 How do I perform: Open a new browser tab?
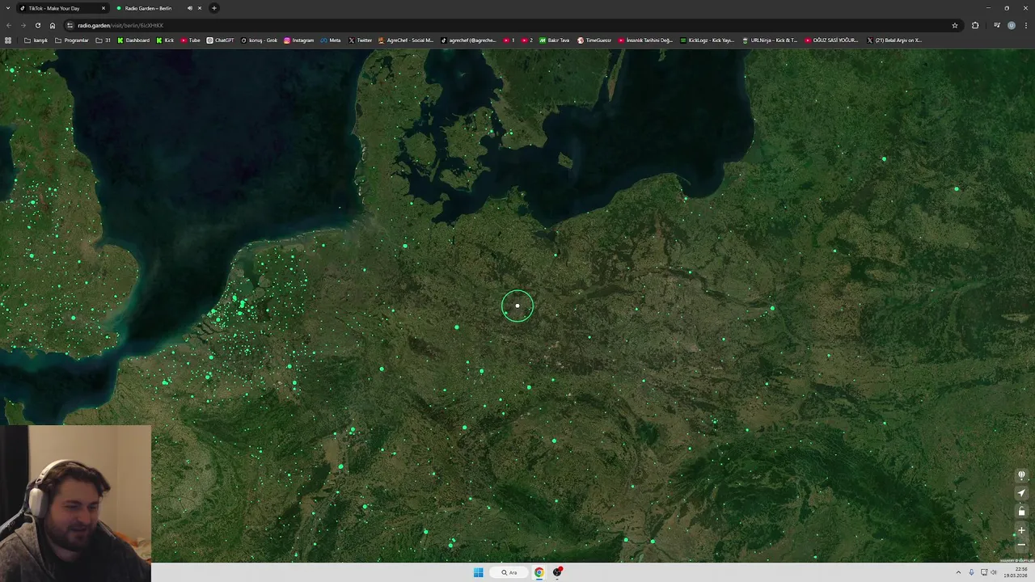(214, 8)
